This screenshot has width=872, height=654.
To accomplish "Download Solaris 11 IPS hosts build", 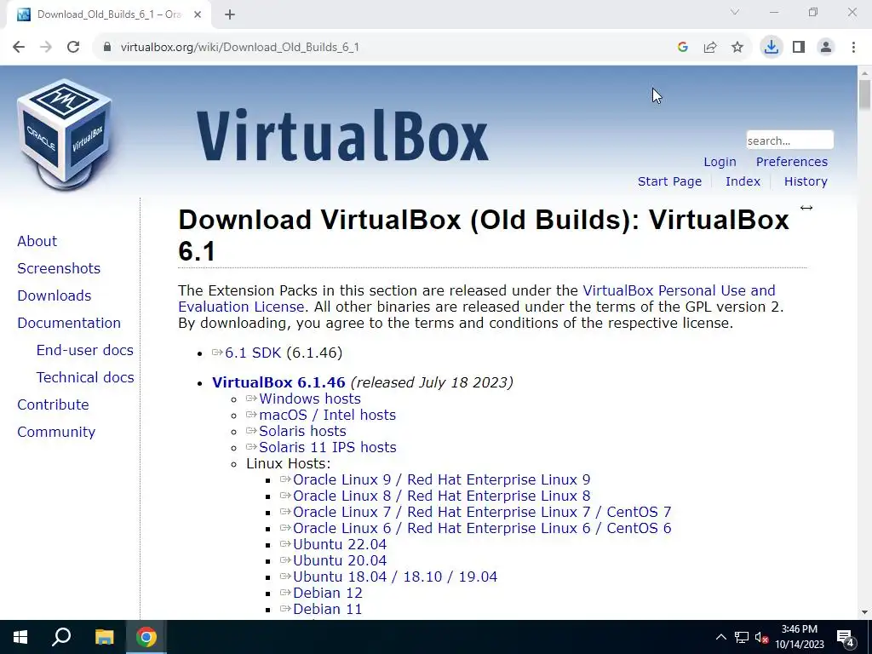I will 328,447.
